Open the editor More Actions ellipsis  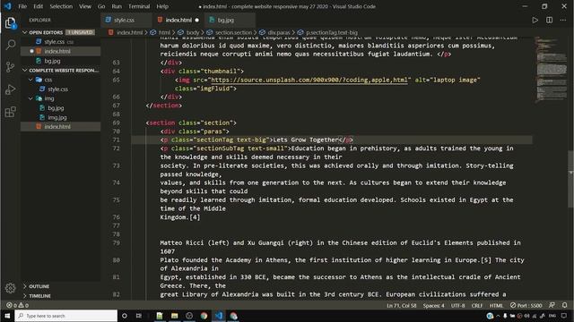563,20
